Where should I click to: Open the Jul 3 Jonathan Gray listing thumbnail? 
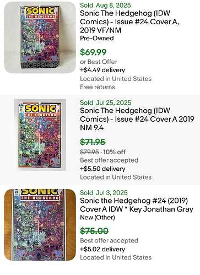[x=40, y=225]
